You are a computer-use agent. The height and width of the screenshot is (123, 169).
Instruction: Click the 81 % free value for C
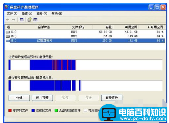pos(160,32)
